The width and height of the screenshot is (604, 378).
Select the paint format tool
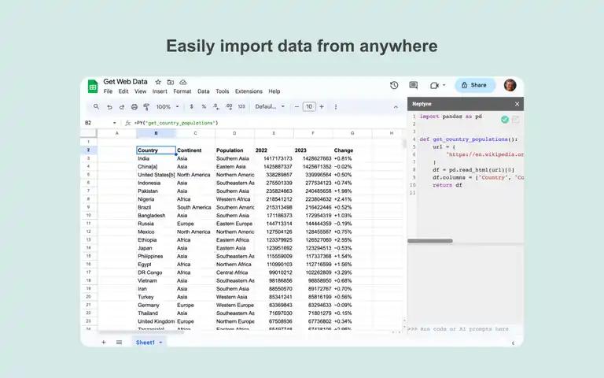[x=146, y=107]
